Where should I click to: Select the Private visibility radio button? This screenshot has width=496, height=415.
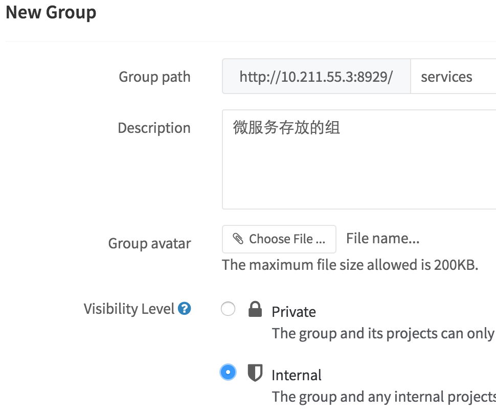coord(228,309)
